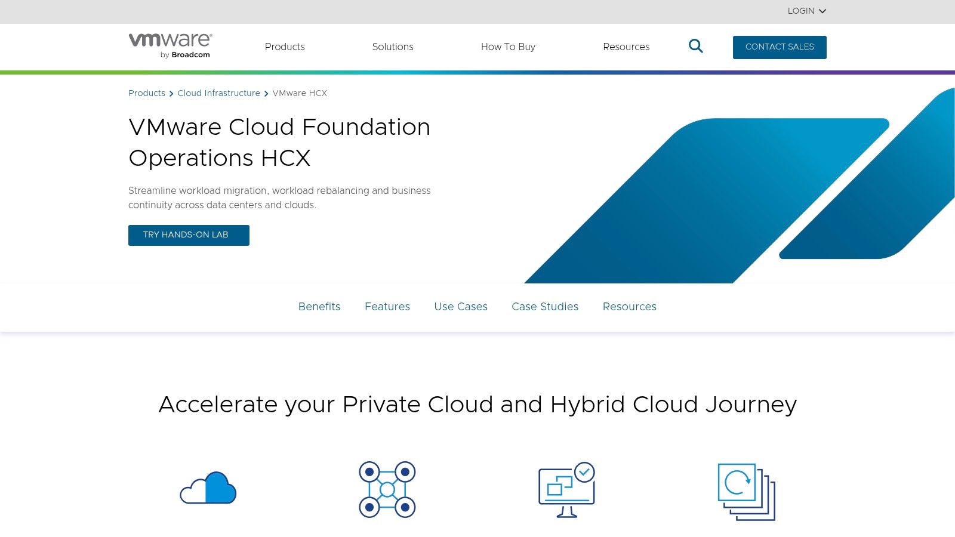Click the connected nodes network icon

[x=387, y=489]
